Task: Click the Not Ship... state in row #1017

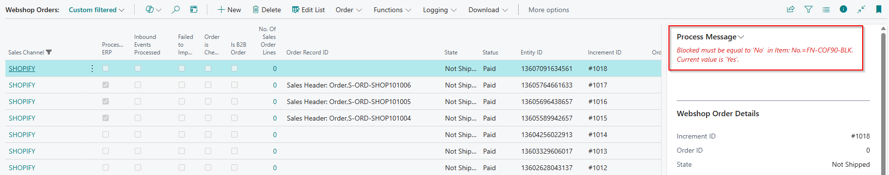Action: (x=461, y=85)
